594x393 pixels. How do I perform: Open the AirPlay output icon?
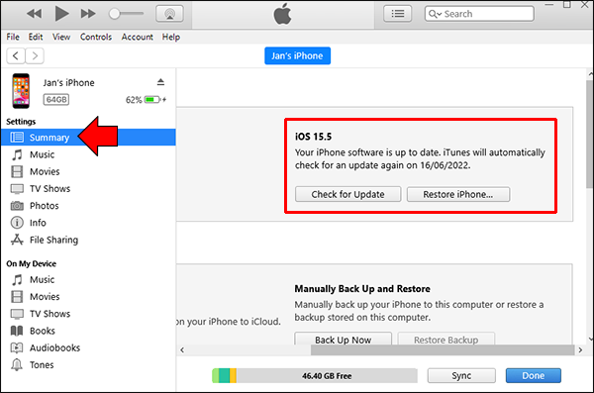click(x=169, y=14)
